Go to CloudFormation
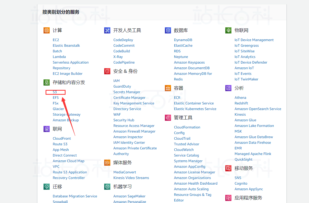 tap(187, 127)
